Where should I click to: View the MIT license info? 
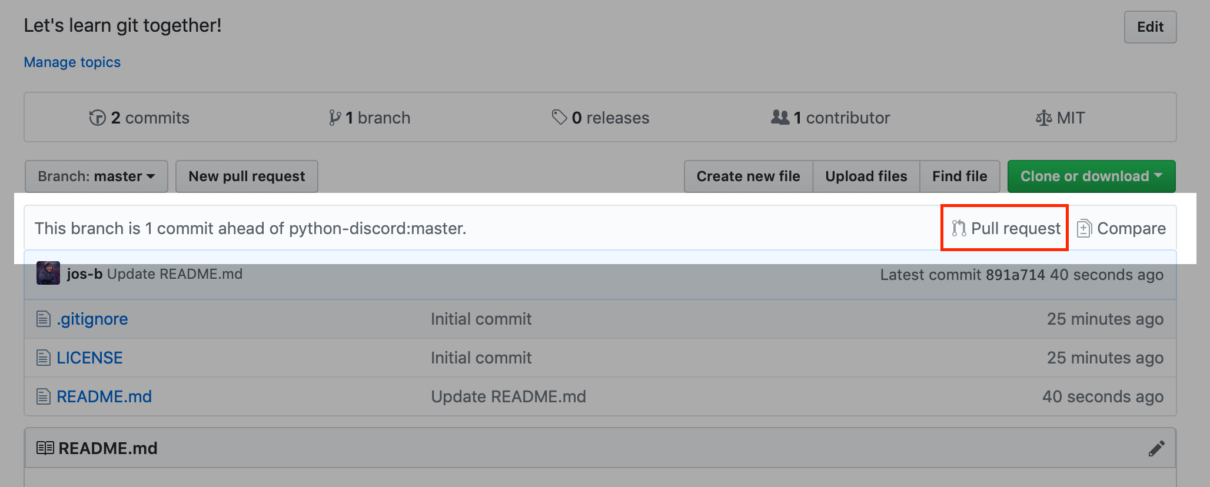(1060, 118)
